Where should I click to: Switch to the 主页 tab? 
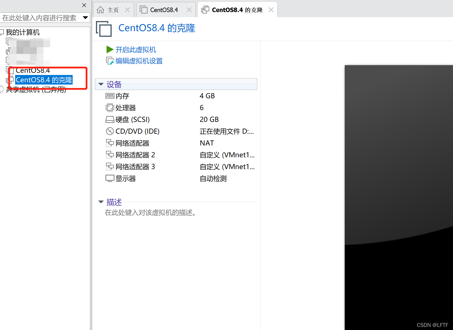click(113, 10)
